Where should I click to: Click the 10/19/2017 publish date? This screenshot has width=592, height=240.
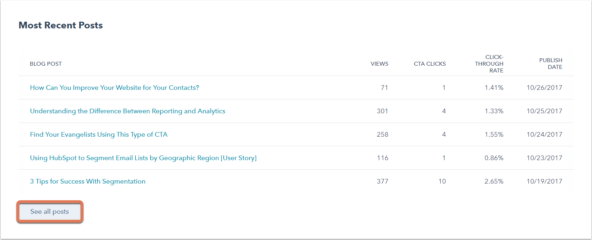pyautogui.click(x=544, y=181)
